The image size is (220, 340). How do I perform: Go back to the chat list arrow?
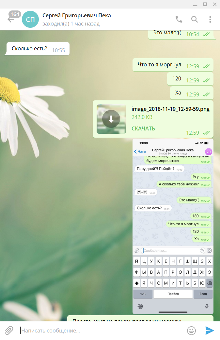point(10,20)
